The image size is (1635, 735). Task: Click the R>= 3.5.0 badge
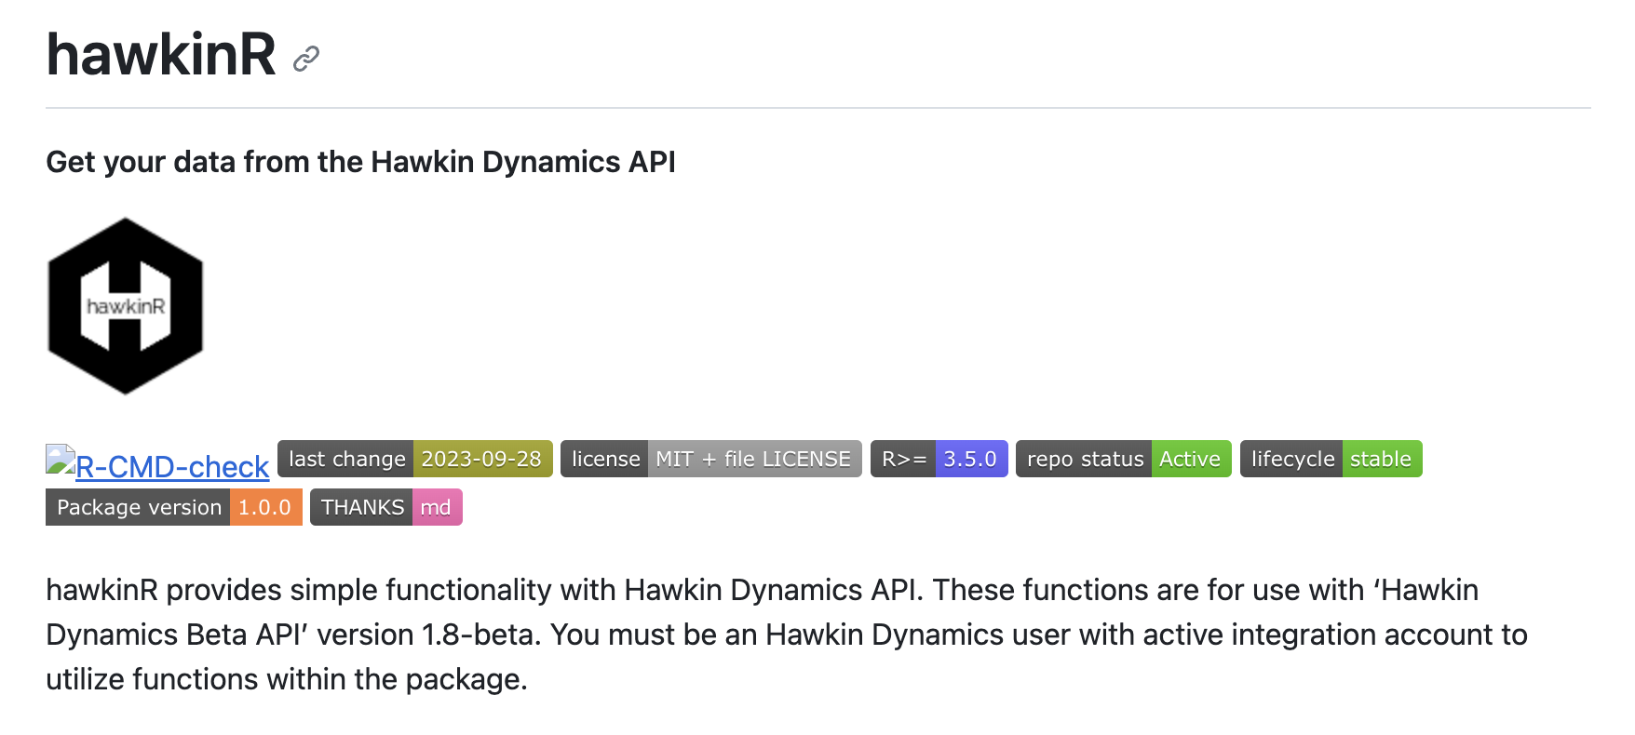click(939, 459)
